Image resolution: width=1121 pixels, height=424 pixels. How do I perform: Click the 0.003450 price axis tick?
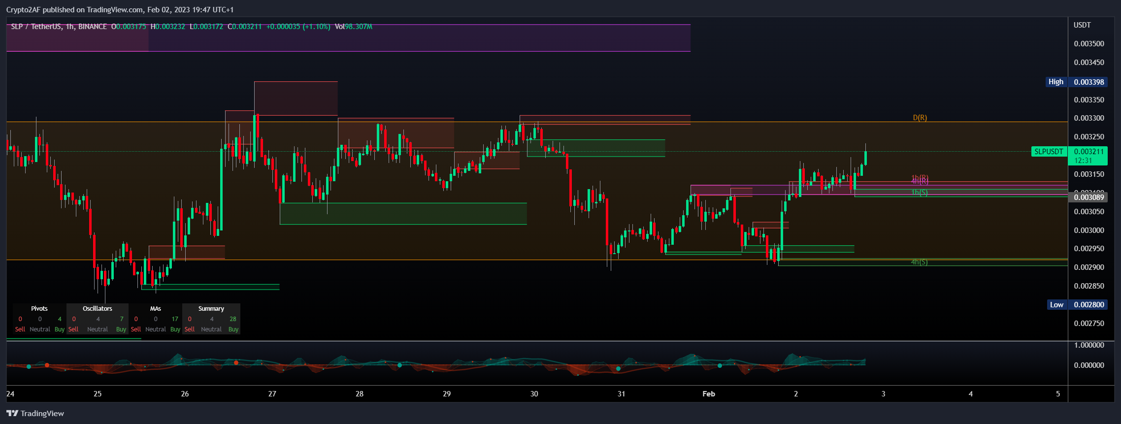[x=1089, y=63]
